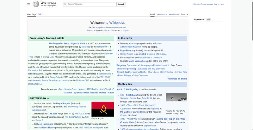Image resolution: width=253 pixels, height=130 pixels.
Task: Open Nobel Prize in Literature link
Action: coord(151,58)
